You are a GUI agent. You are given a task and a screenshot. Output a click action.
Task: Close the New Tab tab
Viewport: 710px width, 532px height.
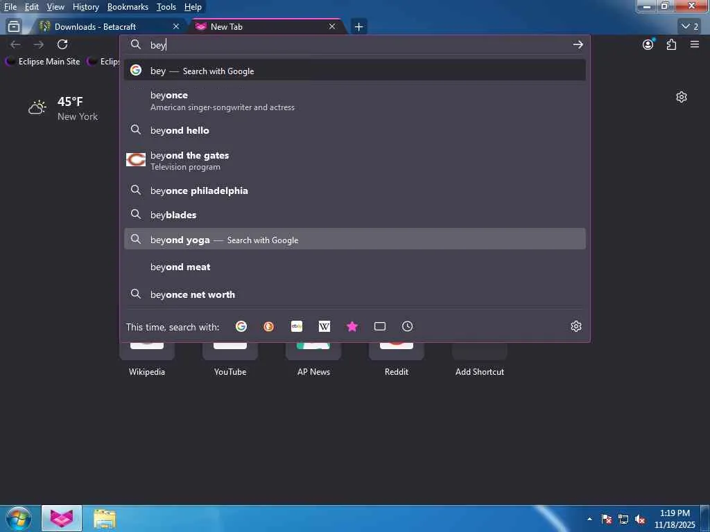click(x=332, y=27)
